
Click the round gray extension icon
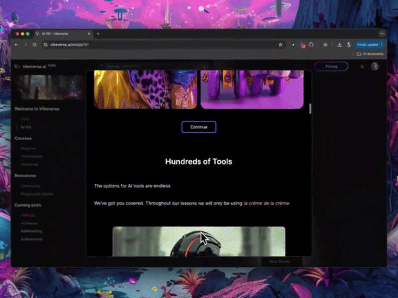[311, 45]
